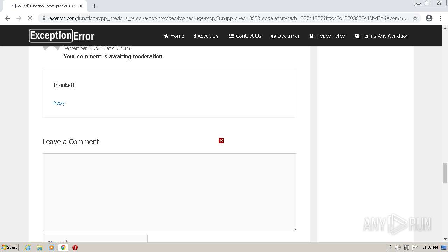This screenshot has height=252, width=448.
Task: Click the 11:37 PM taskbar clock
Action: pos(430,247)
